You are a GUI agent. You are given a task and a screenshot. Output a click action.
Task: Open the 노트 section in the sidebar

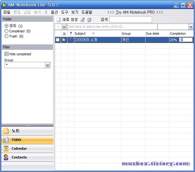(x=27, y=131)
